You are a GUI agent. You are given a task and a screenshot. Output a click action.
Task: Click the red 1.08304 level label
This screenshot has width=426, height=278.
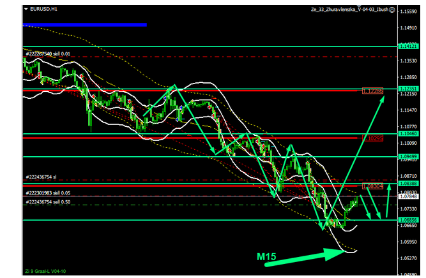click(x=373, y=186)
